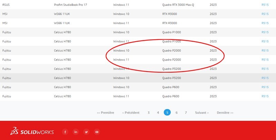The image size is (276, 140).
Task: Select Fujitsu in the Quadro P1000 Windows 10 row
Action: (x=7, y=32)
